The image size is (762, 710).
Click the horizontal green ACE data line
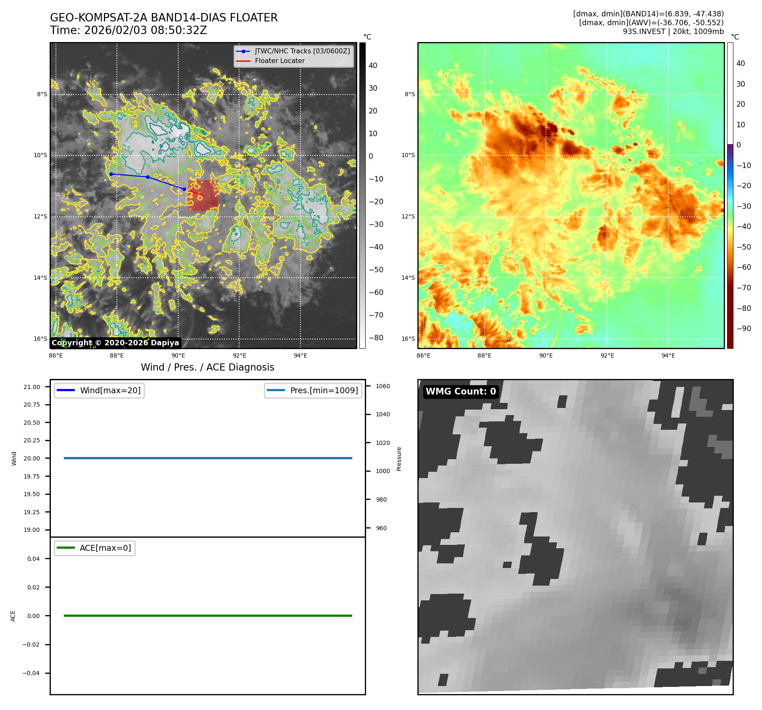pyautogui.click(x=208, y=615)
